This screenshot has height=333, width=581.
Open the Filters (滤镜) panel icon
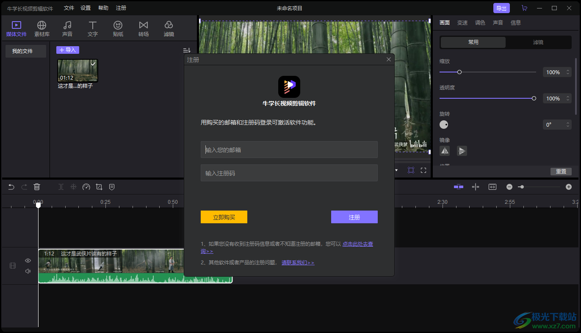(169, 28)
